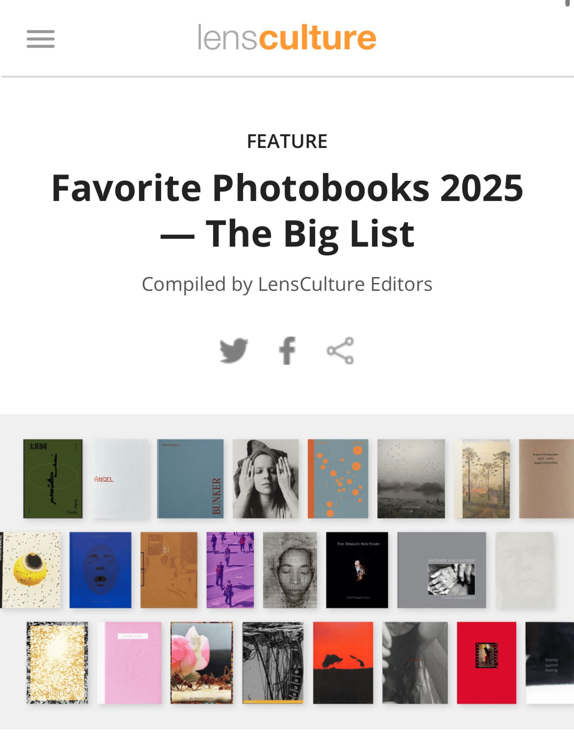Open the woman with hands portrait cover

point(266,479)
